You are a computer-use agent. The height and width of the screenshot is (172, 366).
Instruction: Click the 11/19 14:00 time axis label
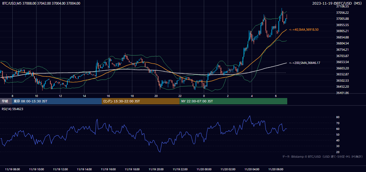(84, 169)
